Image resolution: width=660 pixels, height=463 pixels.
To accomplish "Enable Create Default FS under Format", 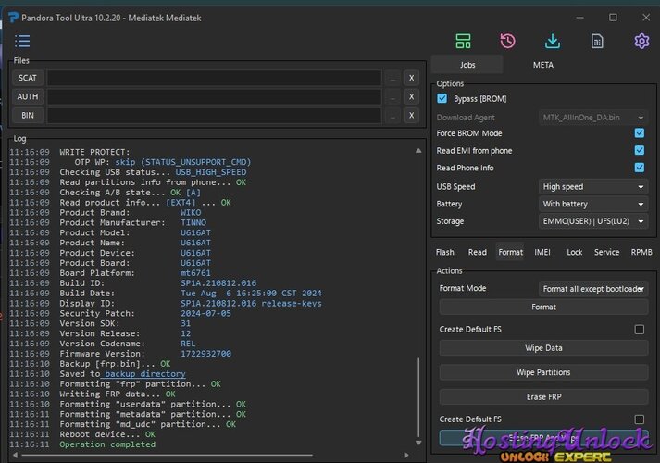I will (x=640, y=329).
